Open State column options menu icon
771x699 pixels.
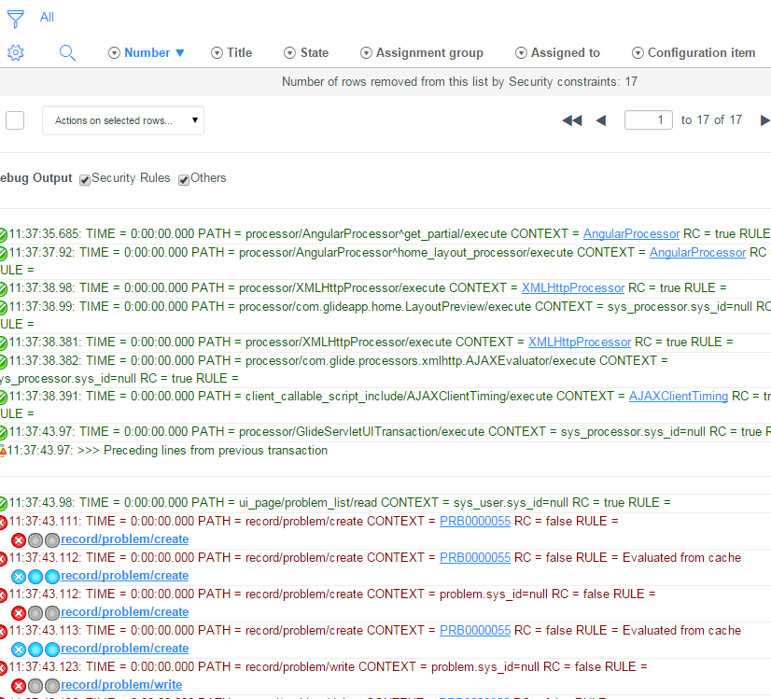[x=290, y=52]
